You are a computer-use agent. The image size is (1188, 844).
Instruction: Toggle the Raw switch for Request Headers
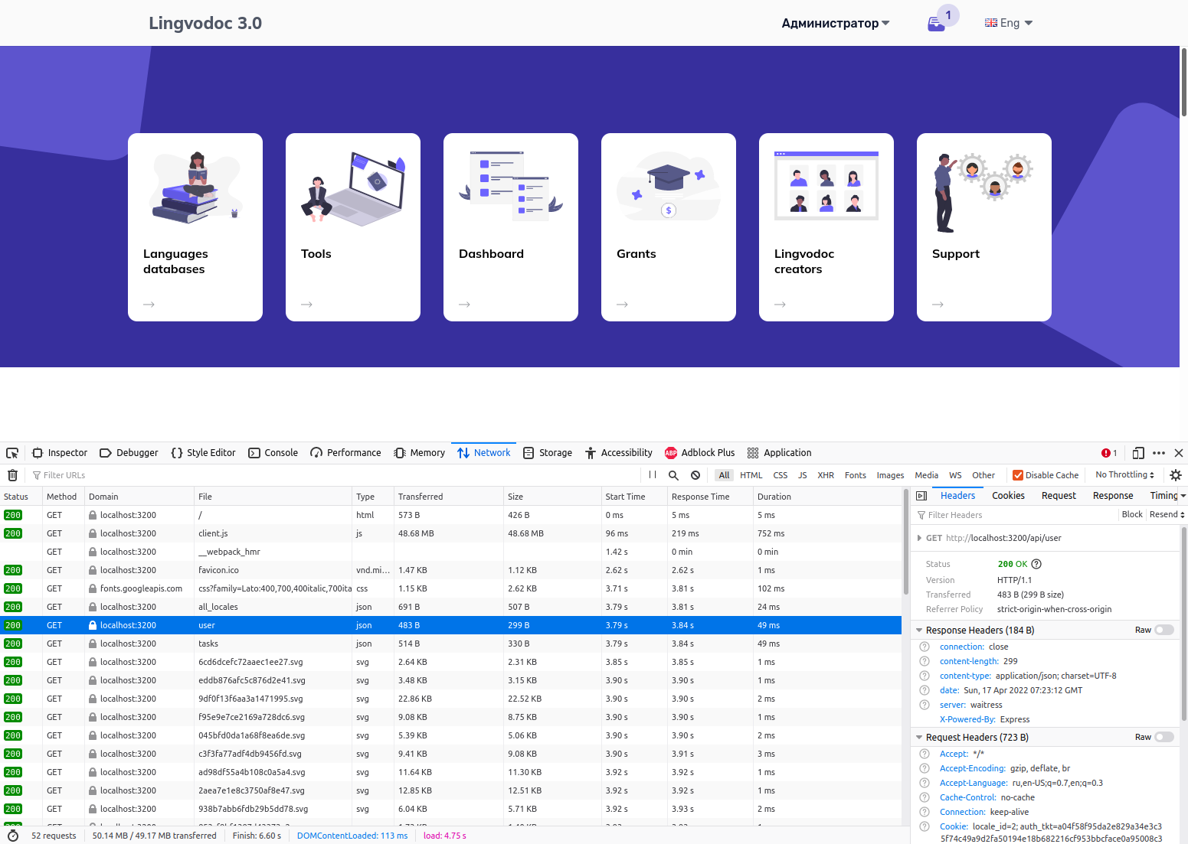pyautogui.click(x=1165, y=736)
